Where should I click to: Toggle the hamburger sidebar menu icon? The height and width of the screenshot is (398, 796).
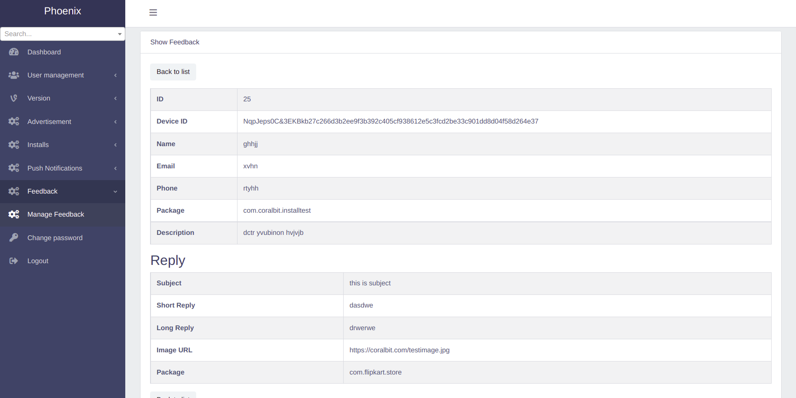153,13
